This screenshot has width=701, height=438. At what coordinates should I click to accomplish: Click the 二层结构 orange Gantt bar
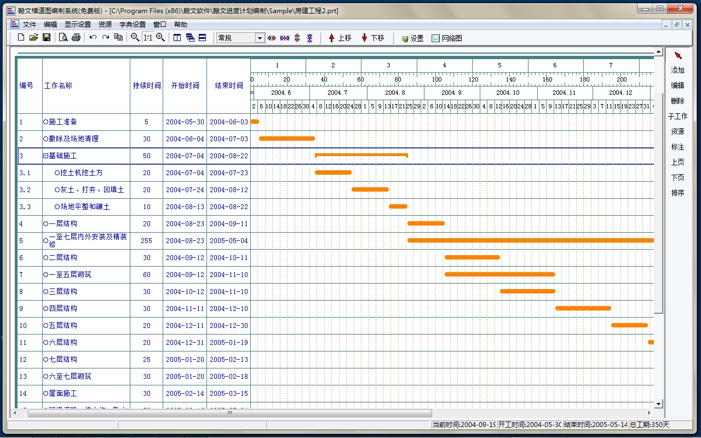point(472,257)
